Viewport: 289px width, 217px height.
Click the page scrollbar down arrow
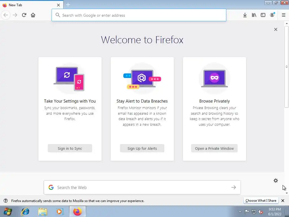pos(287,193)
